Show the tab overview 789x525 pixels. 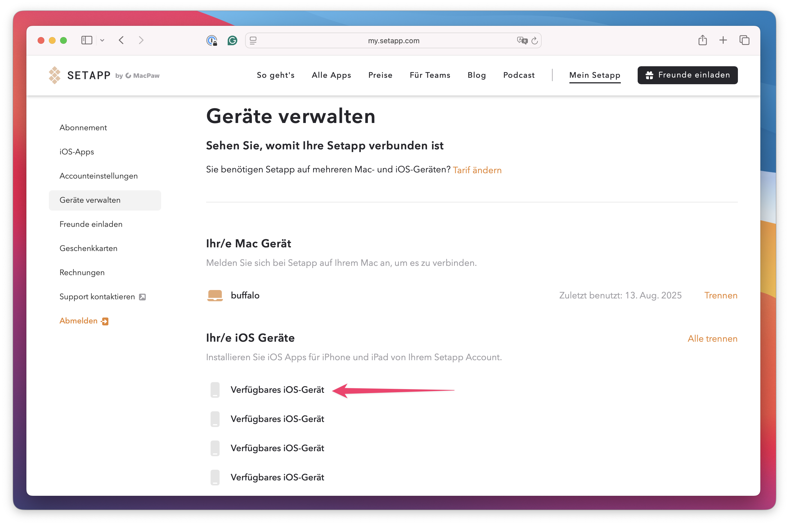point(744,40)
